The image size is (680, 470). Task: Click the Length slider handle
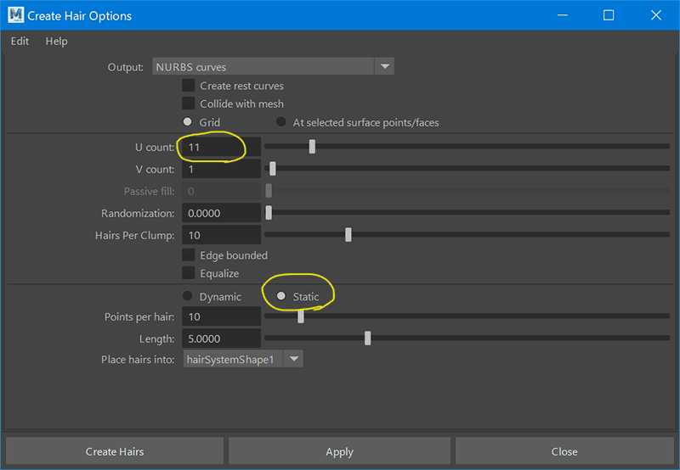pyautogui.click(x=368, y=339)
